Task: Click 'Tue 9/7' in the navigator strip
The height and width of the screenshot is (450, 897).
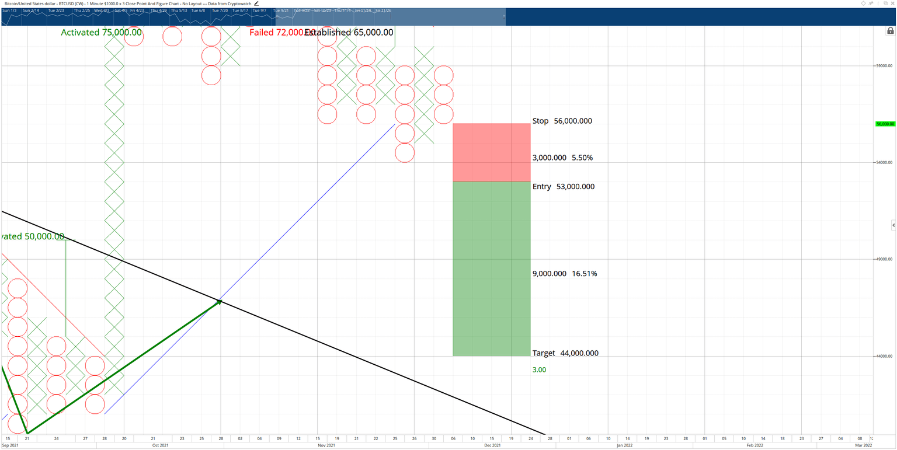Action: (x=260, y=11)
